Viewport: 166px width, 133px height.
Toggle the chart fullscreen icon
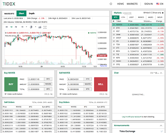click(45, 27)
